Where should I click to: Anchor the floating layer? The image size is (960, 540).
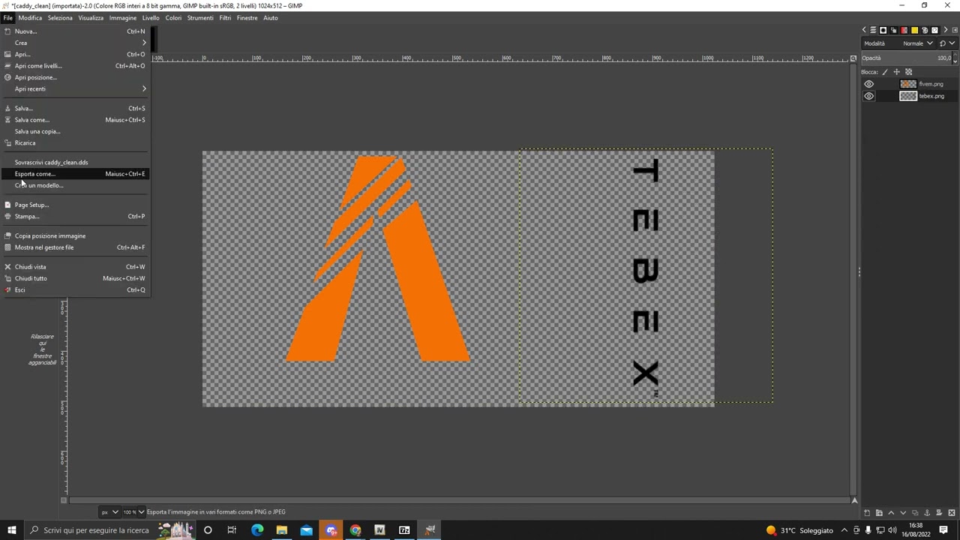tap(927, 513)
